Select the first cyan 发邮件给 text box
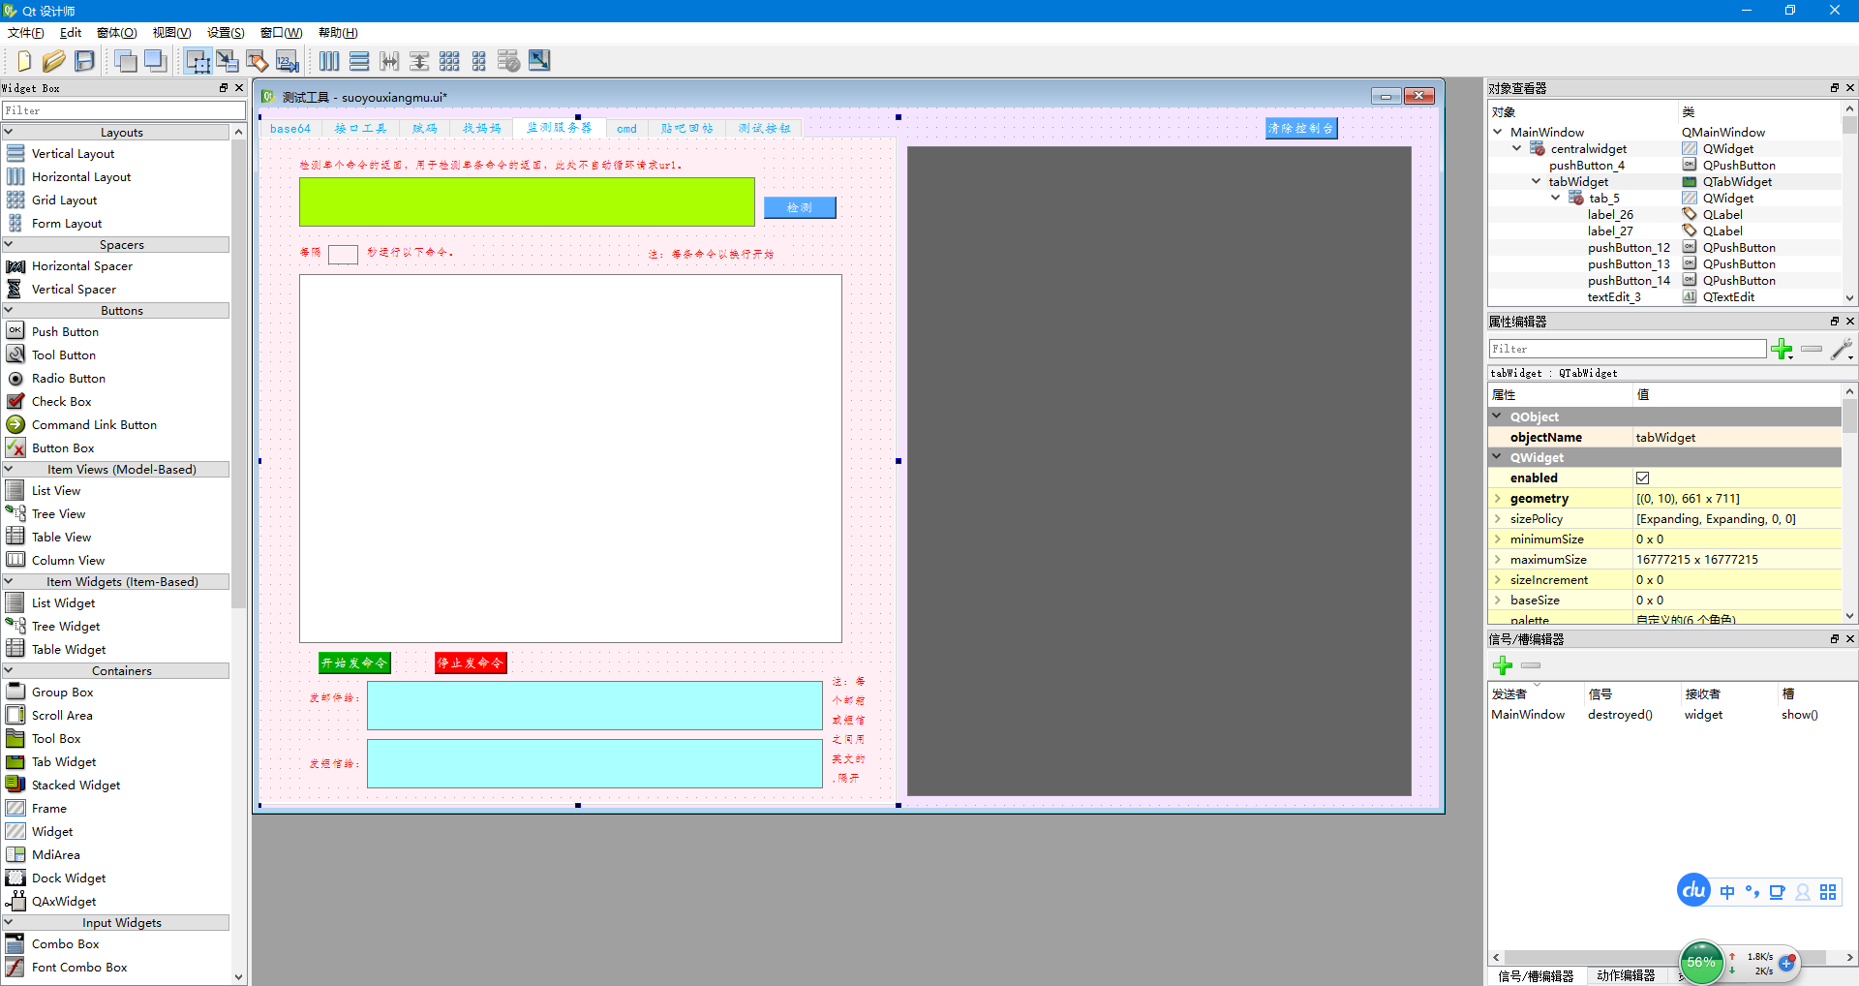 coord(594,705)
